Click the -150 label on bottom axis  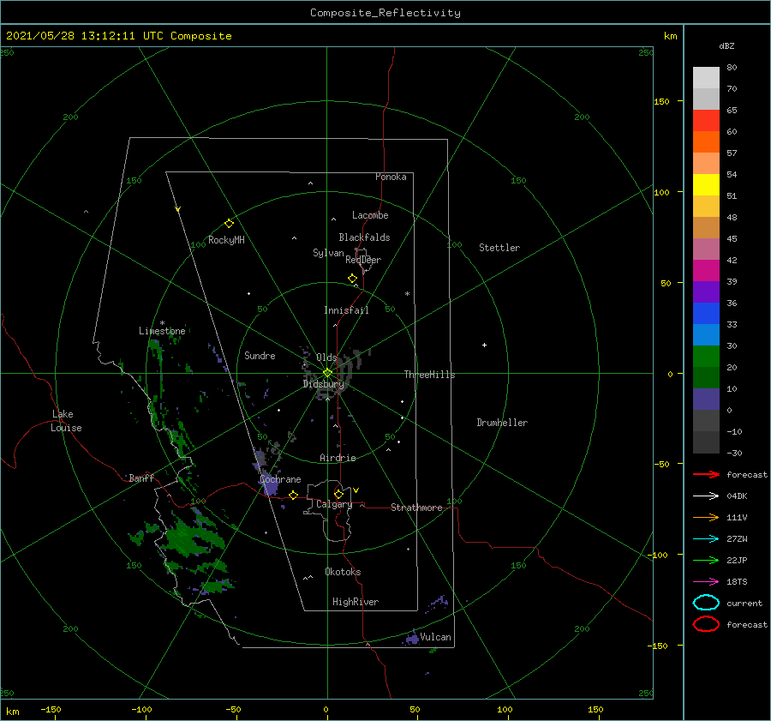point(51,709)
